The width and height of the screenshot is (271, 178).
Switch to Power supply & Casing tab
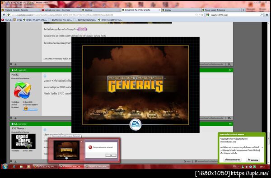[221, 10]
